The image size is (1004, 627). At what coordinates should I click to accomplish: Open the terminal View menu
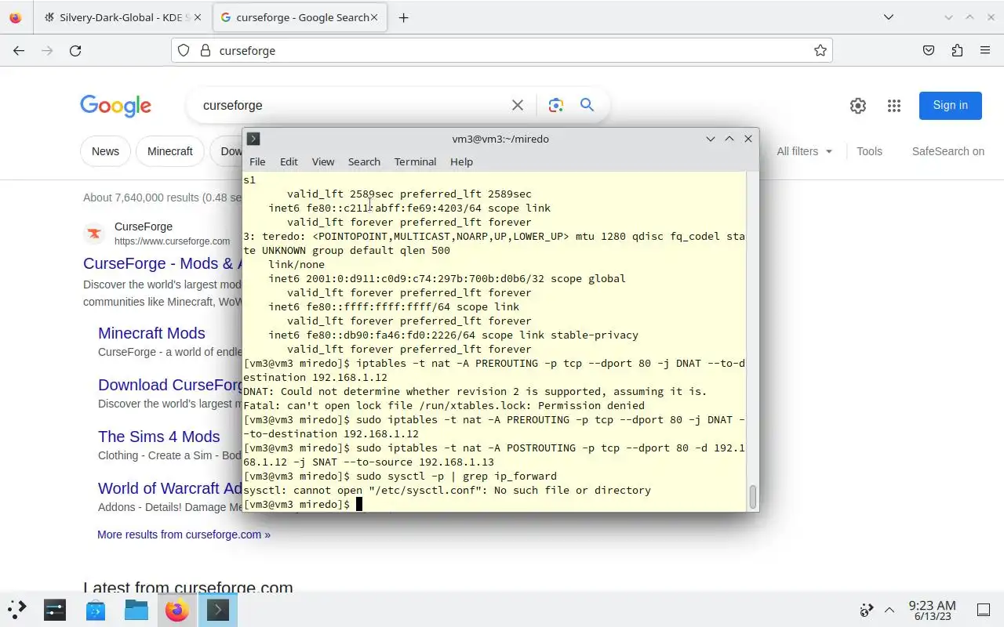pyautogui.click(x=323, y=161)
